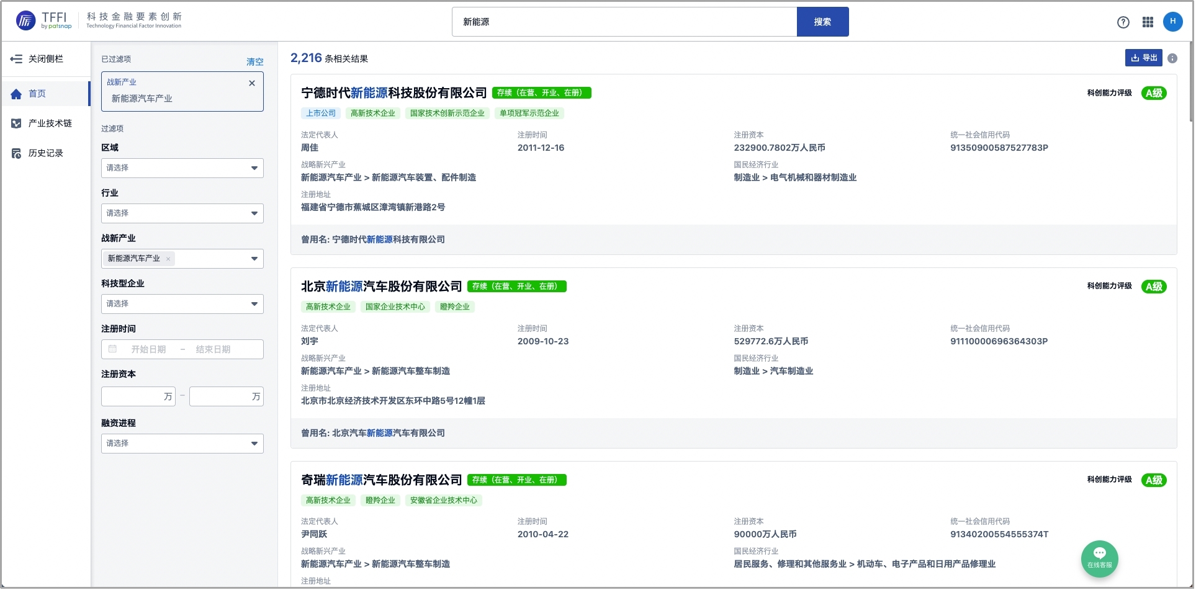Click credit code 91110000696364303P

999,342
